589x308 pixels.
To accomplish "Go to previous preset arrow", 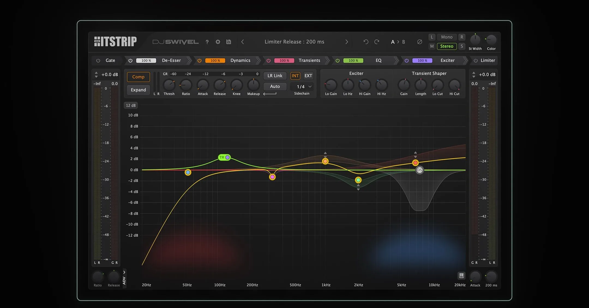I will [242, 42].
